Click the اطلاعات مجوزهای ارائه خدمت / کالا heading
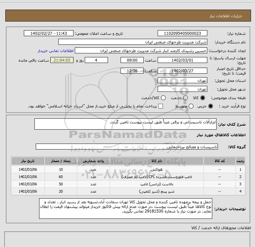This screenshot has width=255, height=247. click(221, 228)
